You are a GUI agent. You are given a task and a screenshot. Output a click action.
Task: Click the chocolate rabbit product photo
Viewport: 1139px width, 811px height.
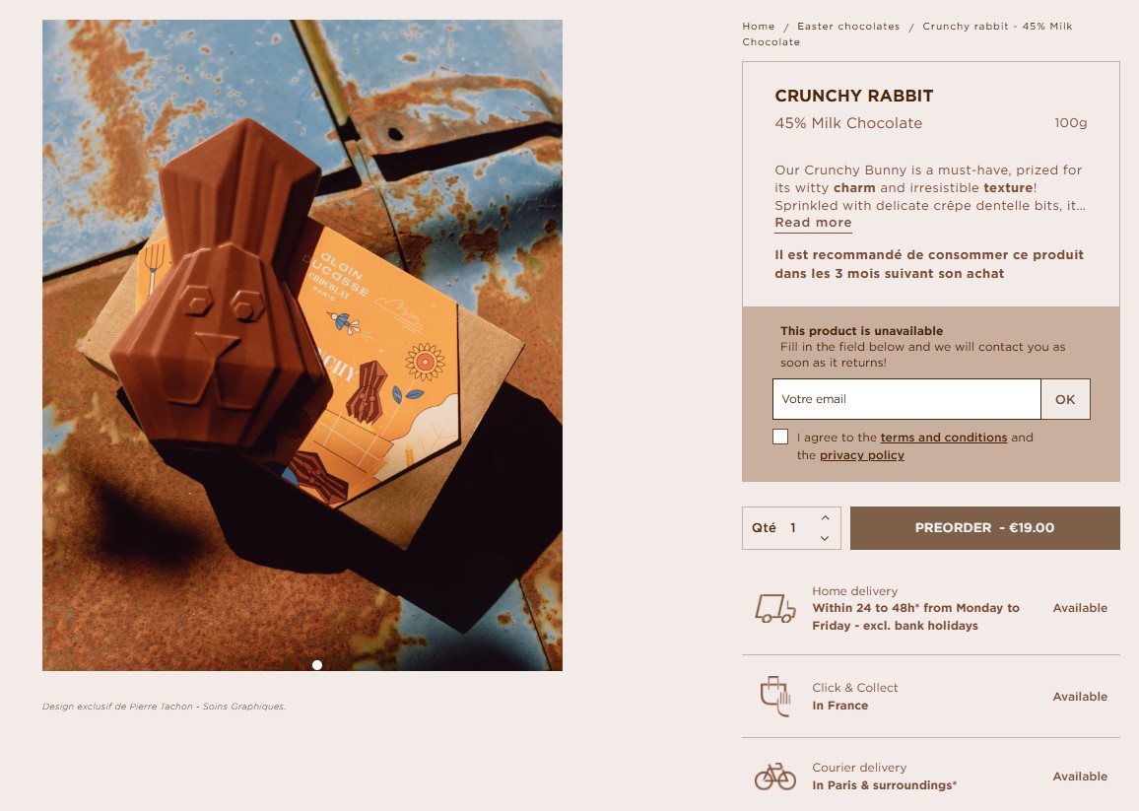(302, 345)
